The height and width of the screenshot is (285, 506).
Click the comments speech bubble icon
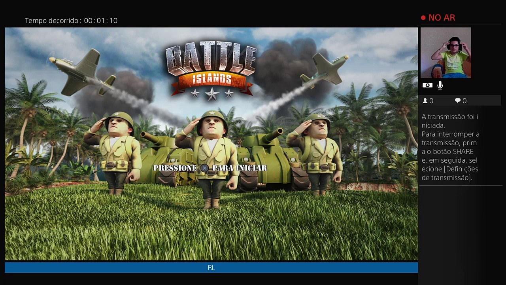click(x=458, y=101)
